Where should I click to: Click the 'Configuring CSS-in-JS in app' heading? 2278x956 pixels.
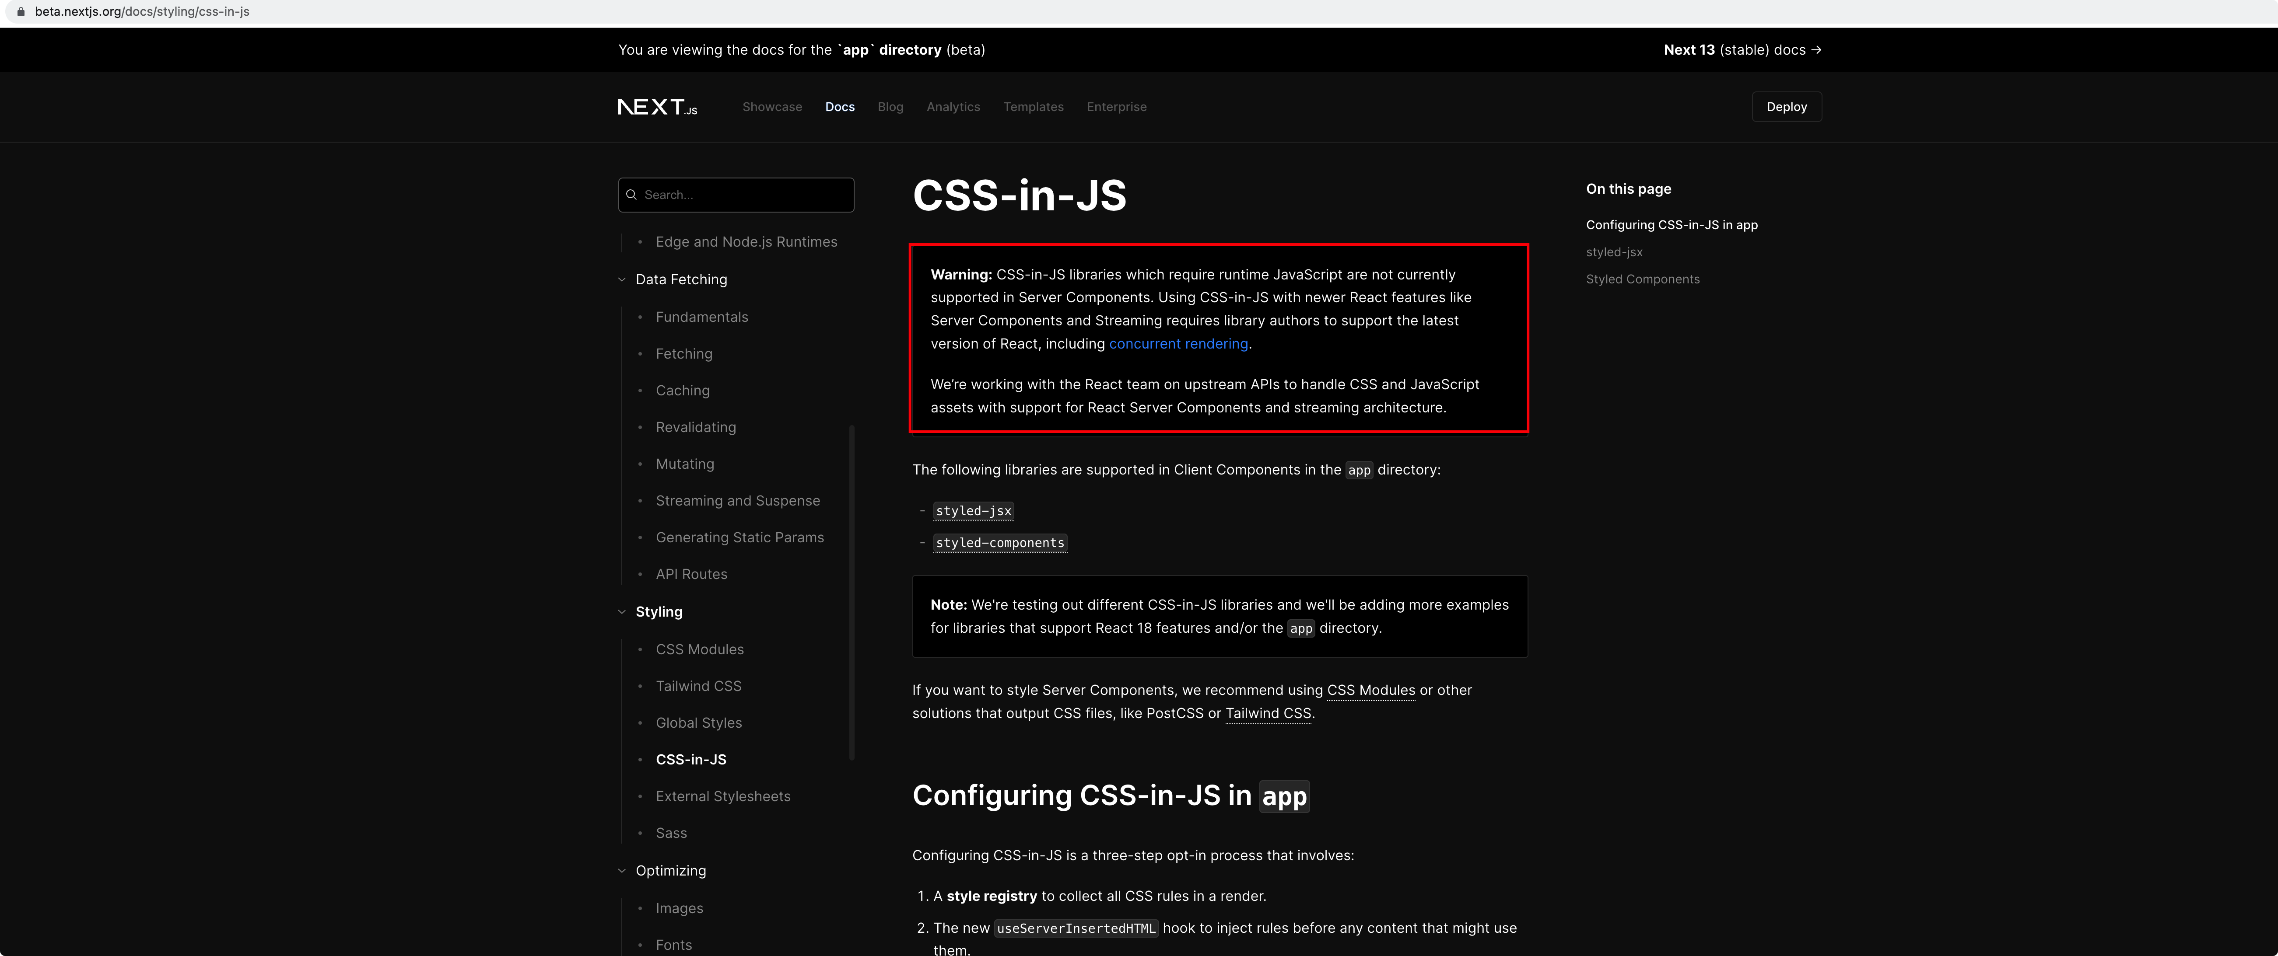tap(1110, 795)
